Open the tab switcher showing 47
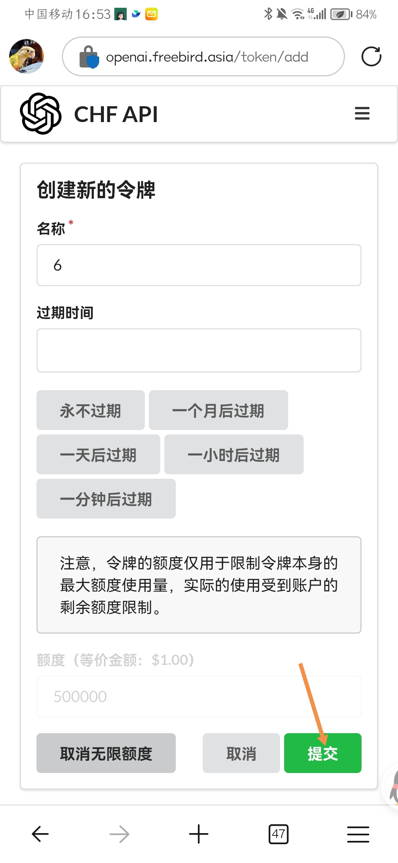This screenshot has height=863, width=398. coord(279,834)
